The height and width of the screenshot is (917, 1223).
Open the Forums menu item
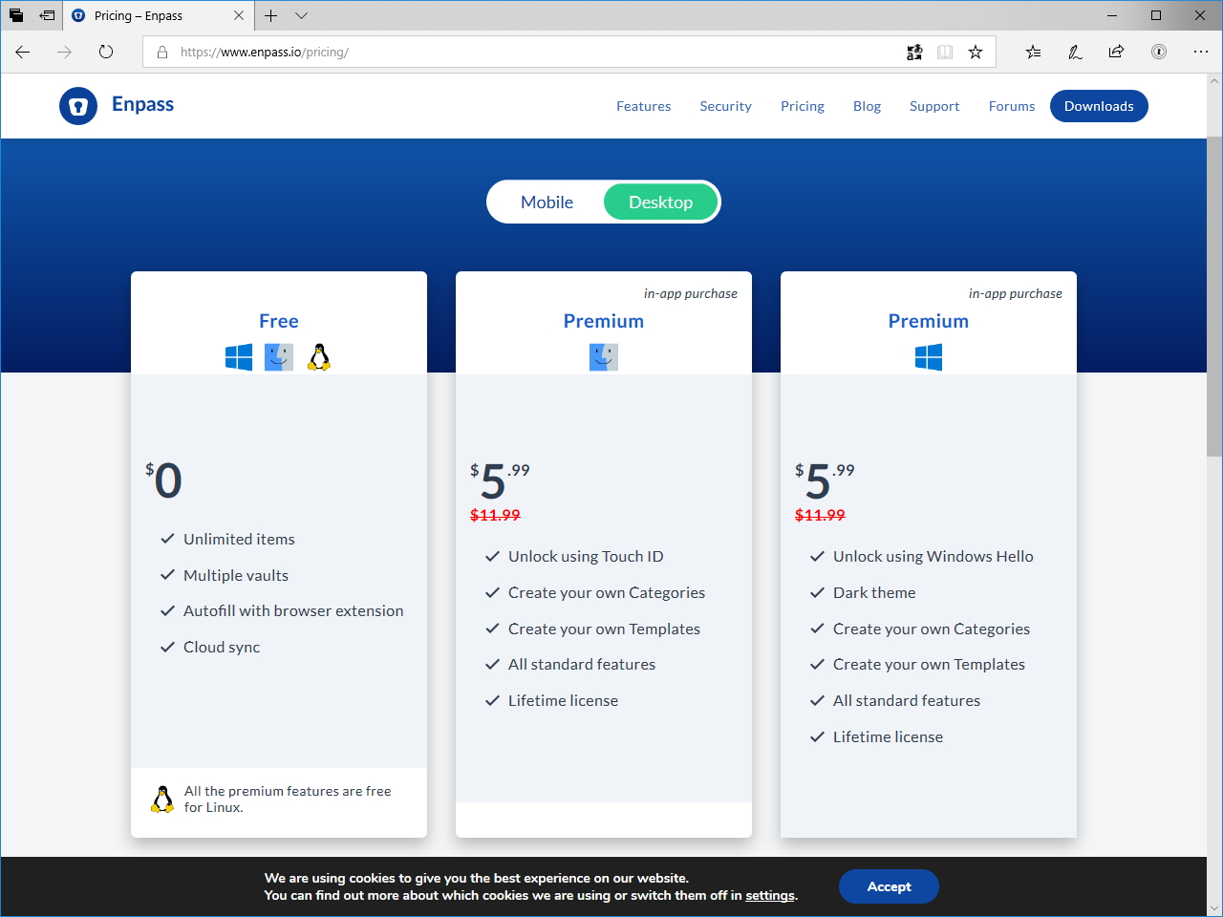(1011, 106)
